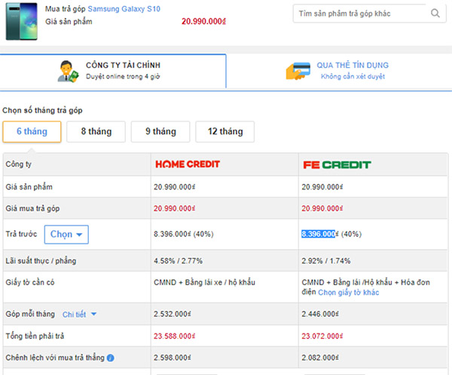Select the 9 tháng installment option
Image resolution: width=452 pixels, height=375 pixels.
(160, 131)
